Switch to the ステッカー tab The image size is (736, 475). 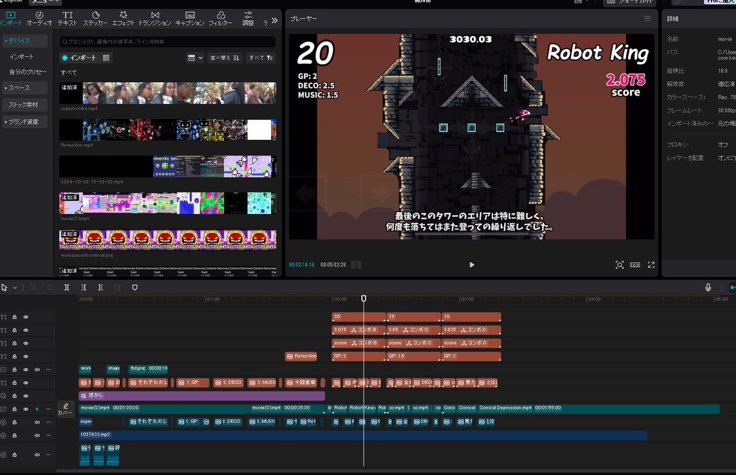(x=96, y=18)
